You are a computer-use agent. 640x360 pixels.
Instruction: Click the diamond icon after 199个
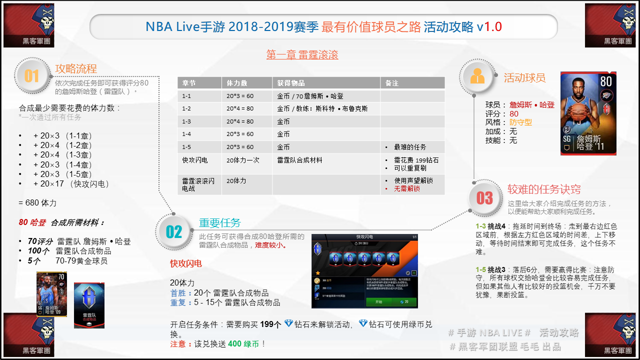pyautogui.click(x=288, y=323)
